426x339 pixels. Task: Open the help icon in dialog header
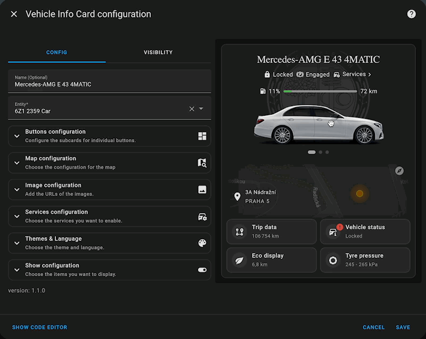(x=411, y=14)
